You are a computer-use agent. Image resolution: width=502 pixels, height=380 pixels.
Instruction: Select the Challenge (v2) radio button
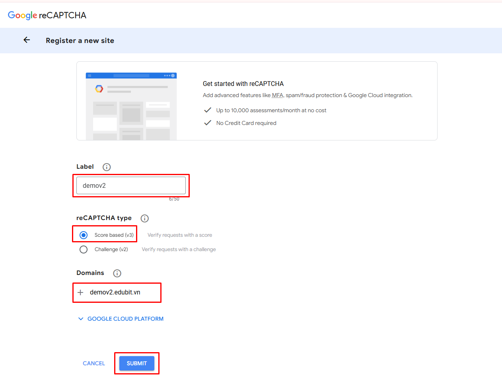coord(84,249)
